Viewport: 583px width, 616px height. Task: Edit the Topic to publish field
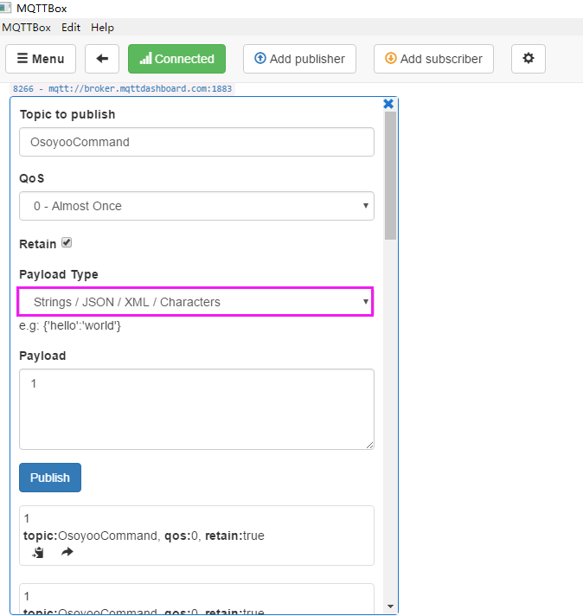click(x=196, y=142)
